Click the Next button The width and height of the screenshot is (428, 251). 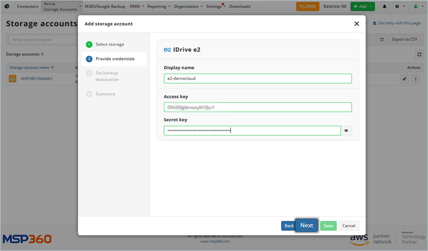click(x=307, y=225)
